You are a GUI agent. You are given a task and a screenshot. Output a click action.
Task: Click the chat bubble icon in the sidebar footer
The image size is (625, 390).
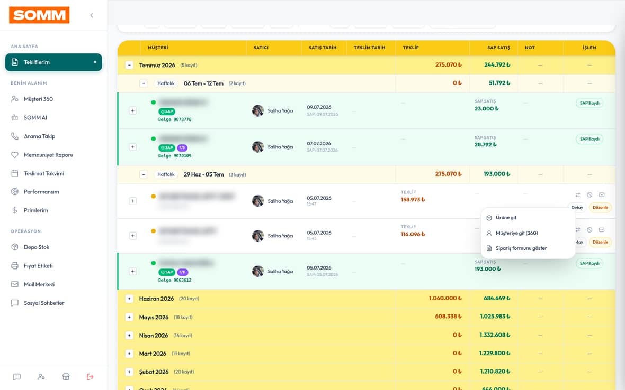[x=17, y=377]
